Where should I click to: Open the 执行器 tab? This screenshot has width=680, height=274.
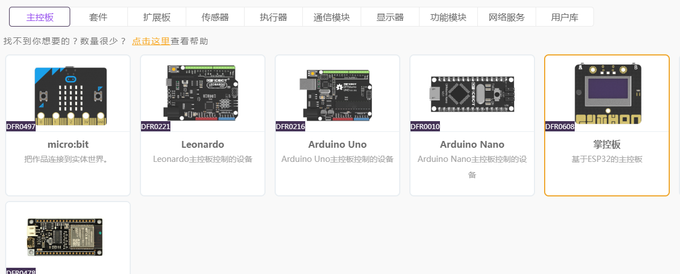(x=273, y=17)
